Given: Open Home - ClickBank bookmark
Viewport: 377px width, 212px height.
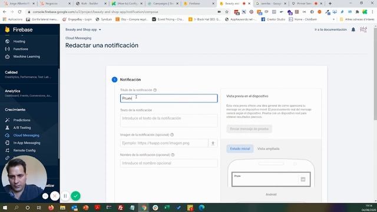Looking at the screenshot, I should 302,19.
